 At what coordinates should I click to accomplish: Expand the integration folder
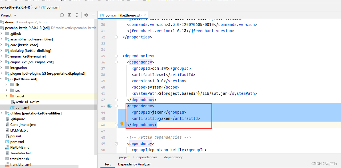pos(1,68)
